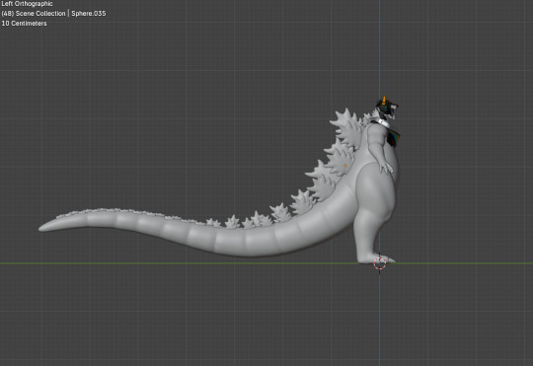
Task: Click the creature's foot on the ground line
Action: pyautogui.click(x=376, y=258)
